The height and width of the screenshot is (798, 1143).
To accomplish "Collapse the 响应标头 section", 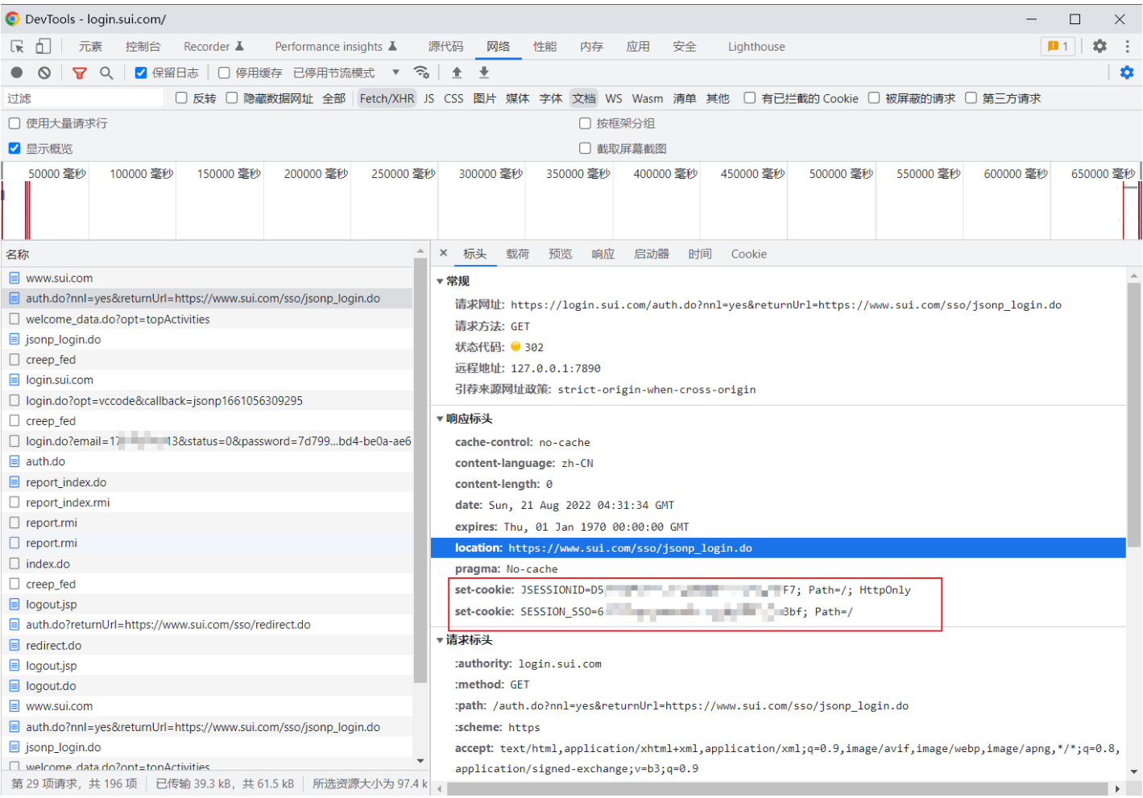I will (x=440, y=419).
